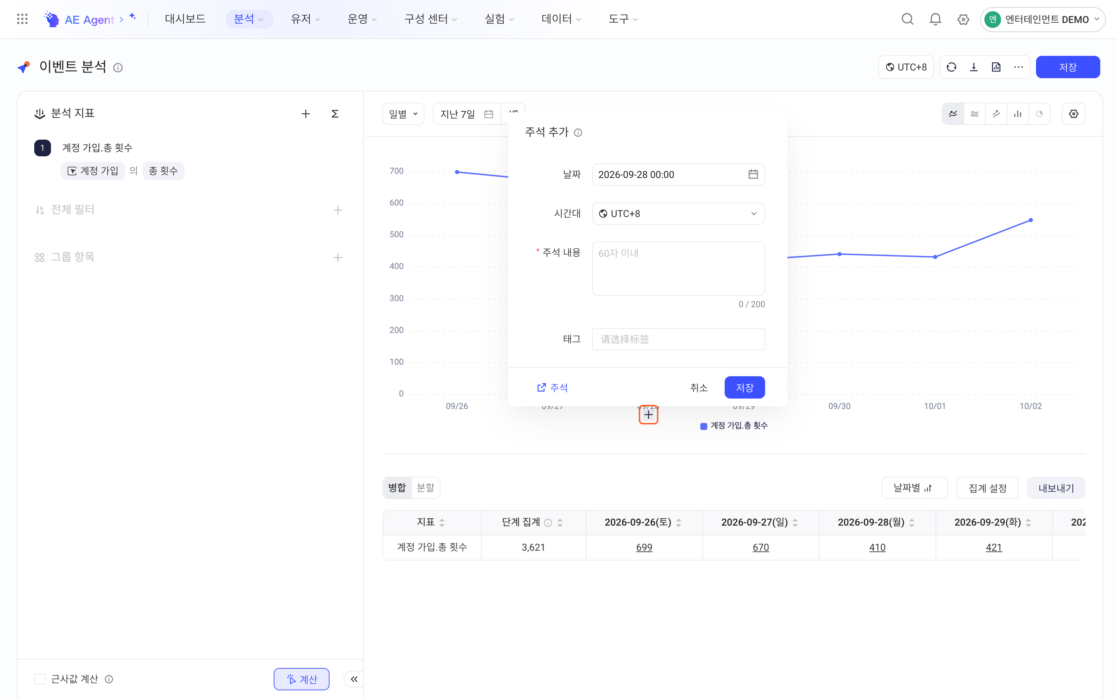Download results with the download icon
The width and height of the screenshot is (1117, 698).
(x=974, y=67)
